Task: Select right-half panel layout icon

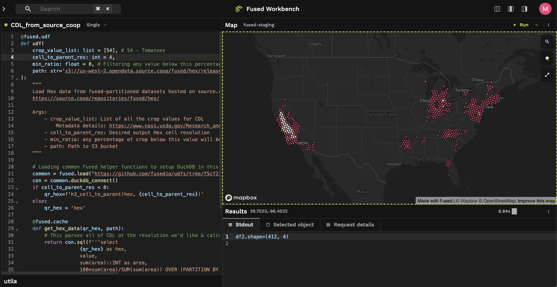Action: 524,9
